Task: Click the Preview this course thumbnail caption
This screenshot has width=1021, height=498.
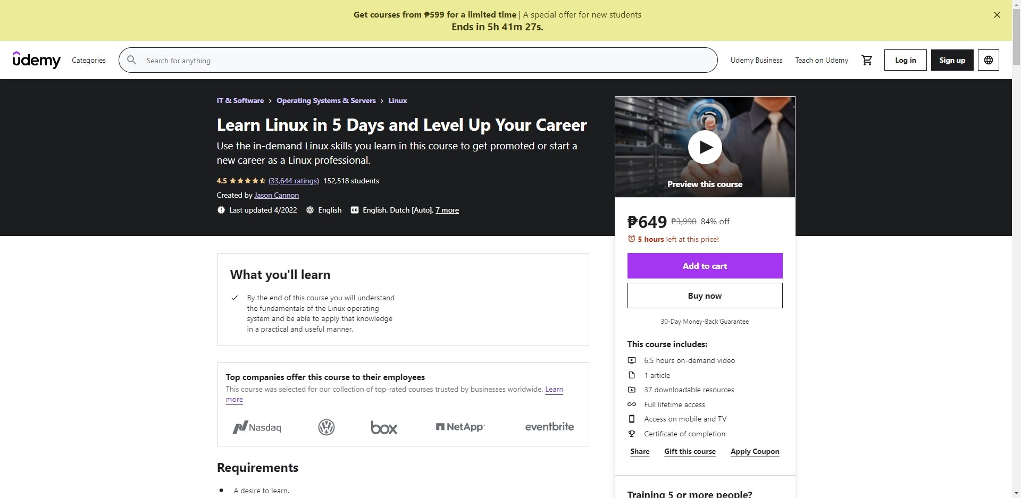Action: (x=705, y=184)
